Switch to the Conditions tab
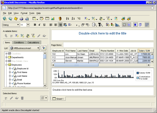 click(x=19, y=43)
